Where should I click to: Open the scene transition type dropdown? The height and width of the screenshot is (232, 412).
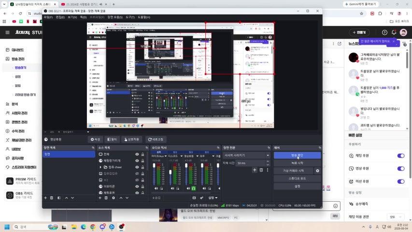click(246, 155)
